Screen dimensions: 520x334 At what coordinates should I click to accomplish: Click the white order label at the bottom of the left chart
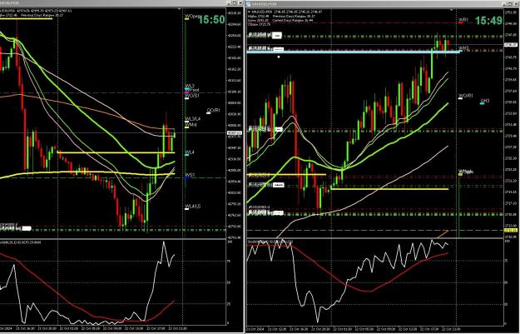click(x=26, y=228)
